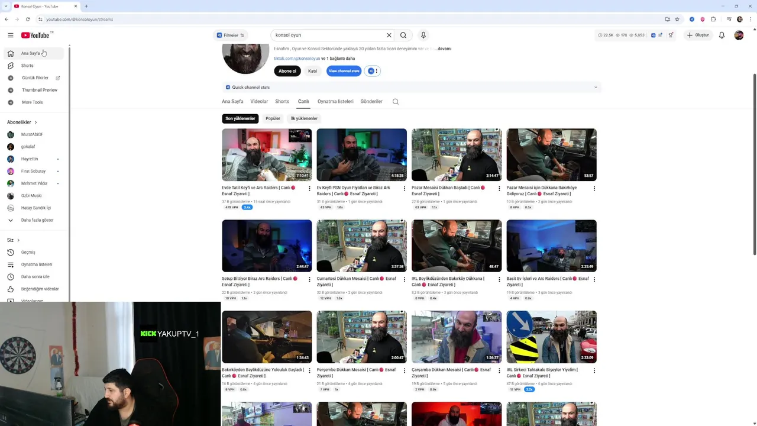Viewport: 757px width, 426px height.
Task: Click the Oluştur create button
Action: click(x=697, y=35)
